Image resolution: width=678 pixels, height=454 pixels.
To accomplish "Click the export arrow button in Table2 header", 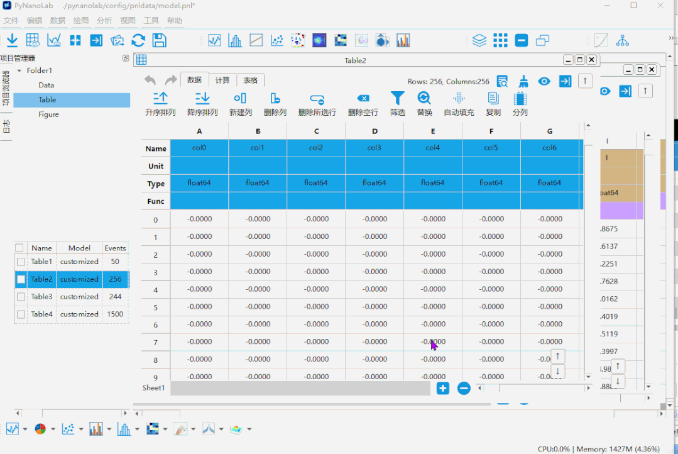I will (x=565, y=81).
